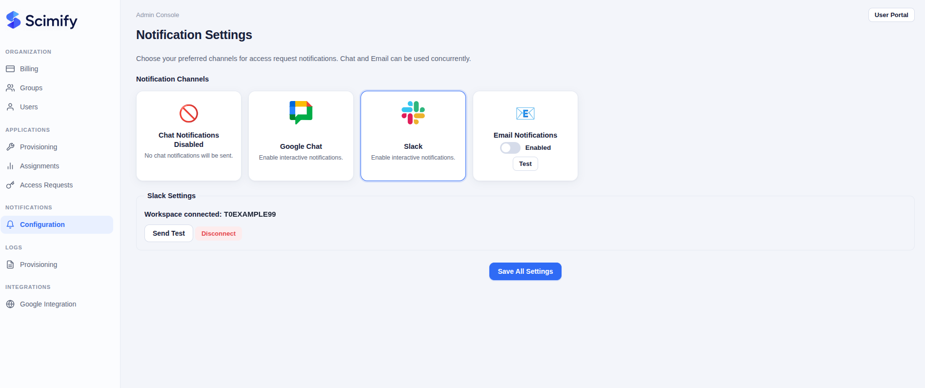Screen dimensions: 925x388
Task: Click the email Test button
Action: 525,164
